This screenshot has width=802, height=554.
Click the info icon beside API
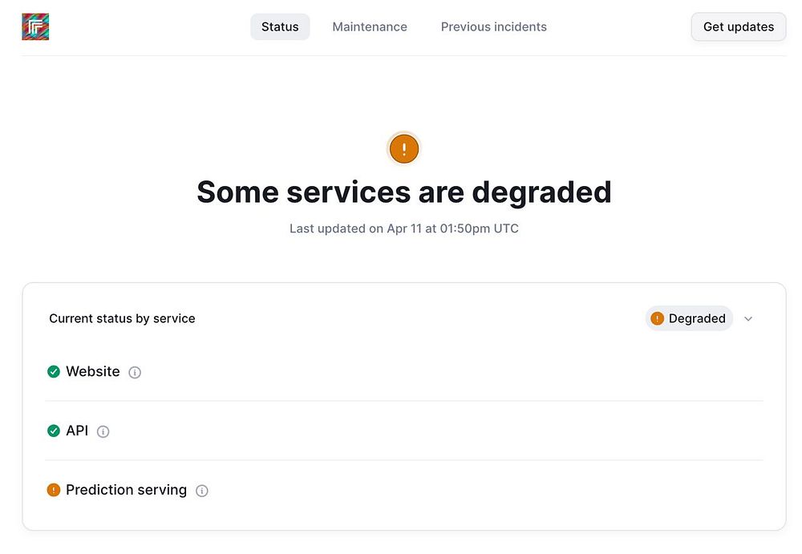[103, 431]
